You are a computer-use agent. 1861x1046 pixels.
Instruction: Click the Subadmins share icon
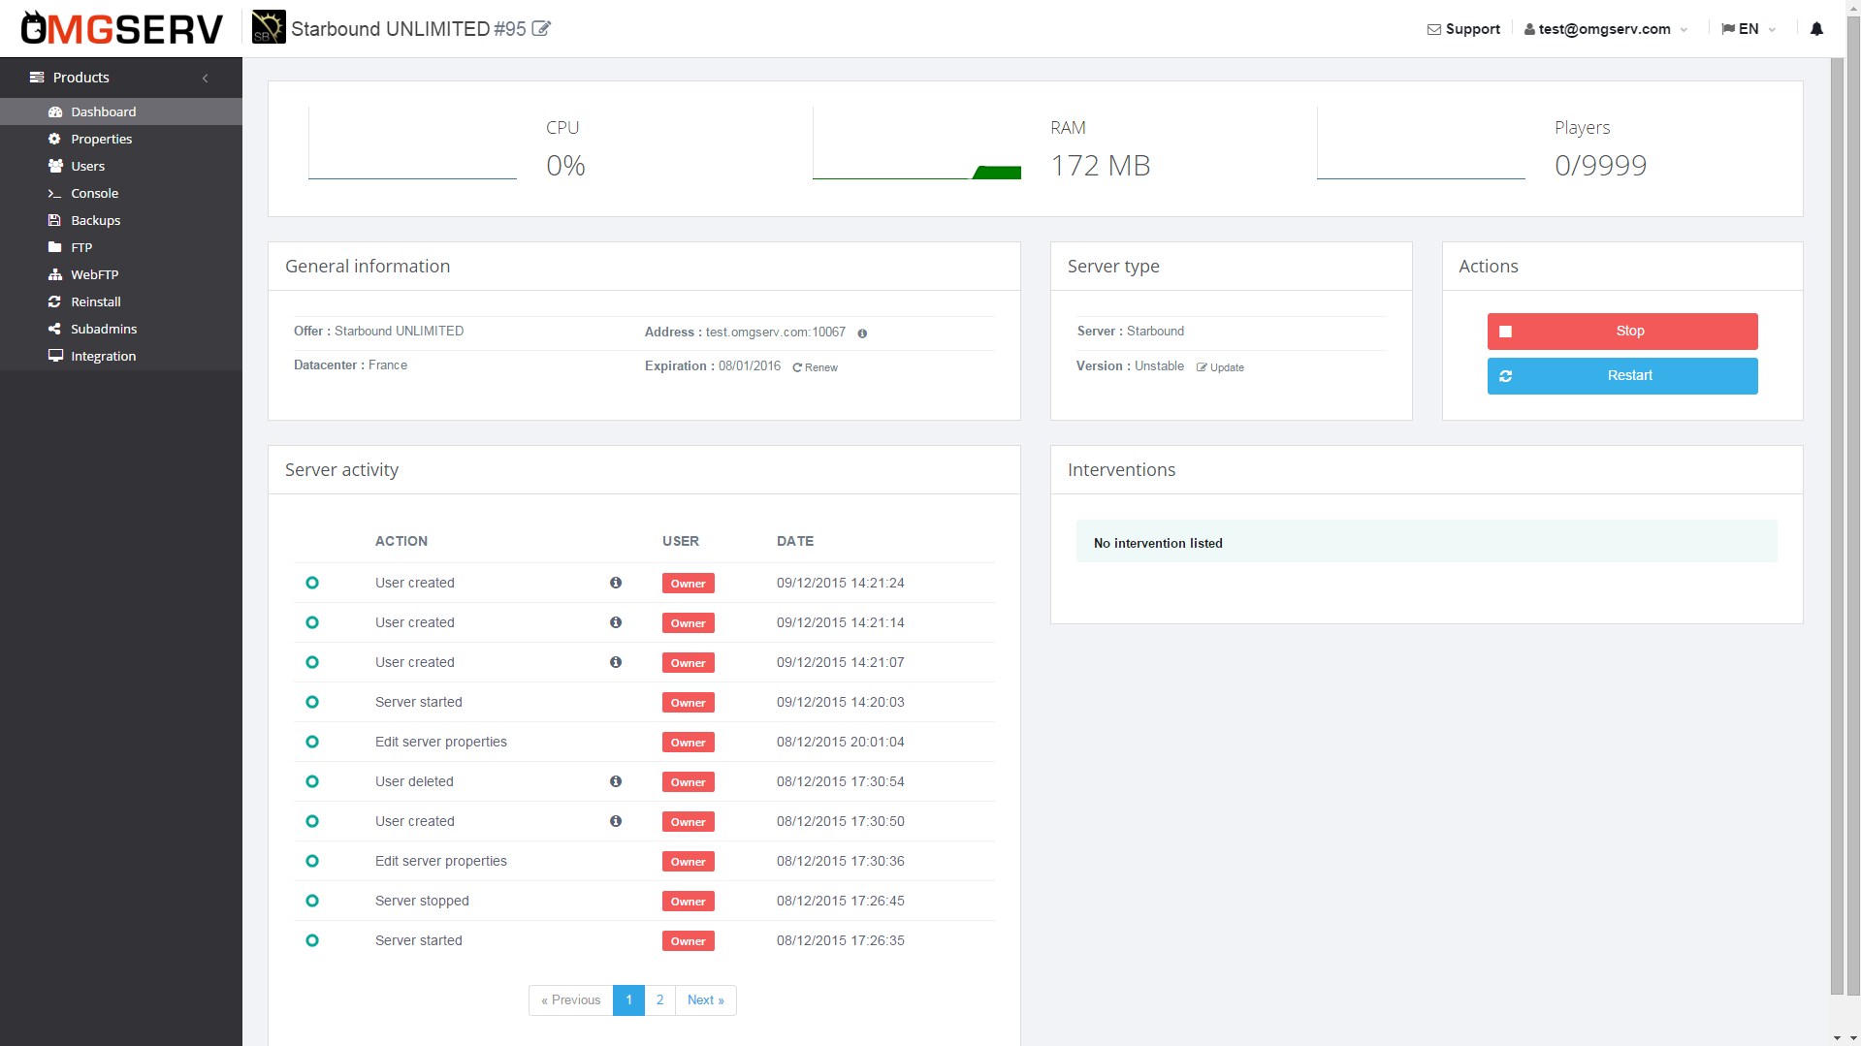coord(54,329)
